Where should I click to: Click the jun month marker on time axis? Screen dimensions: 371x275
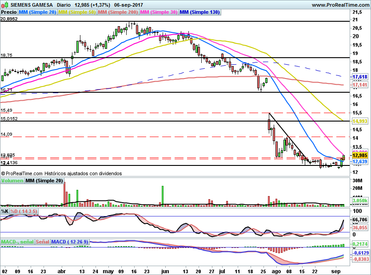[165, 271]
